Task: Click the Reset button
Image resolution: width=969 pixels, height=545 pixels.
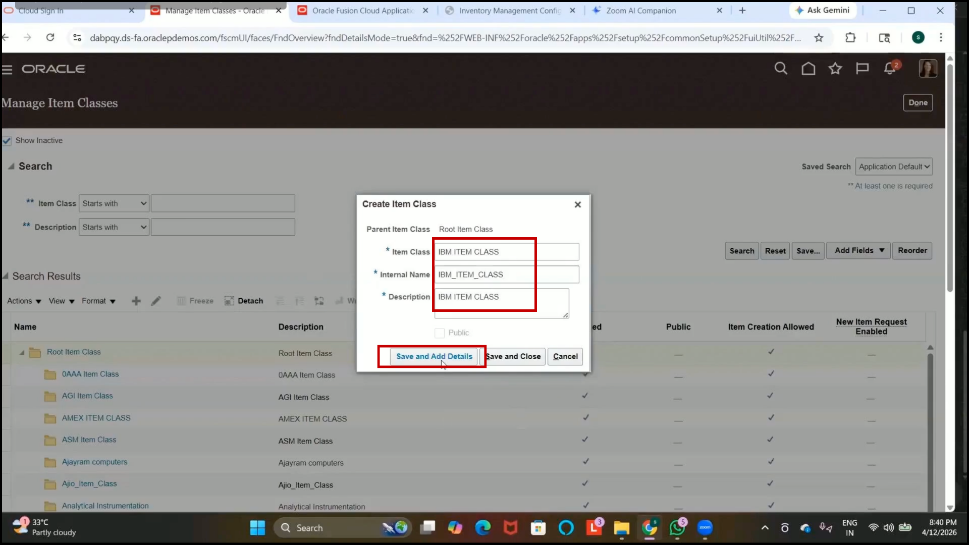Action: tap(775, 251)
